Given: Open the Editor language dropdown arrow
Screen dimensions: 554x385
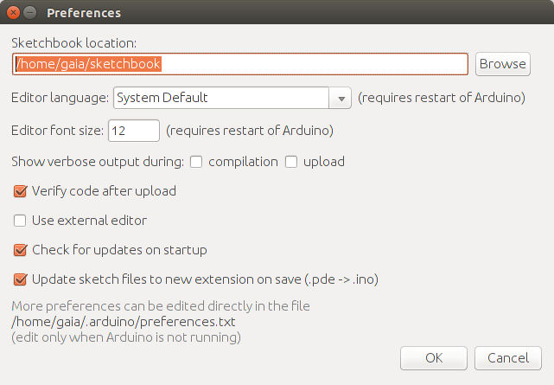Looking at the screenshot, I should [340, 99].
